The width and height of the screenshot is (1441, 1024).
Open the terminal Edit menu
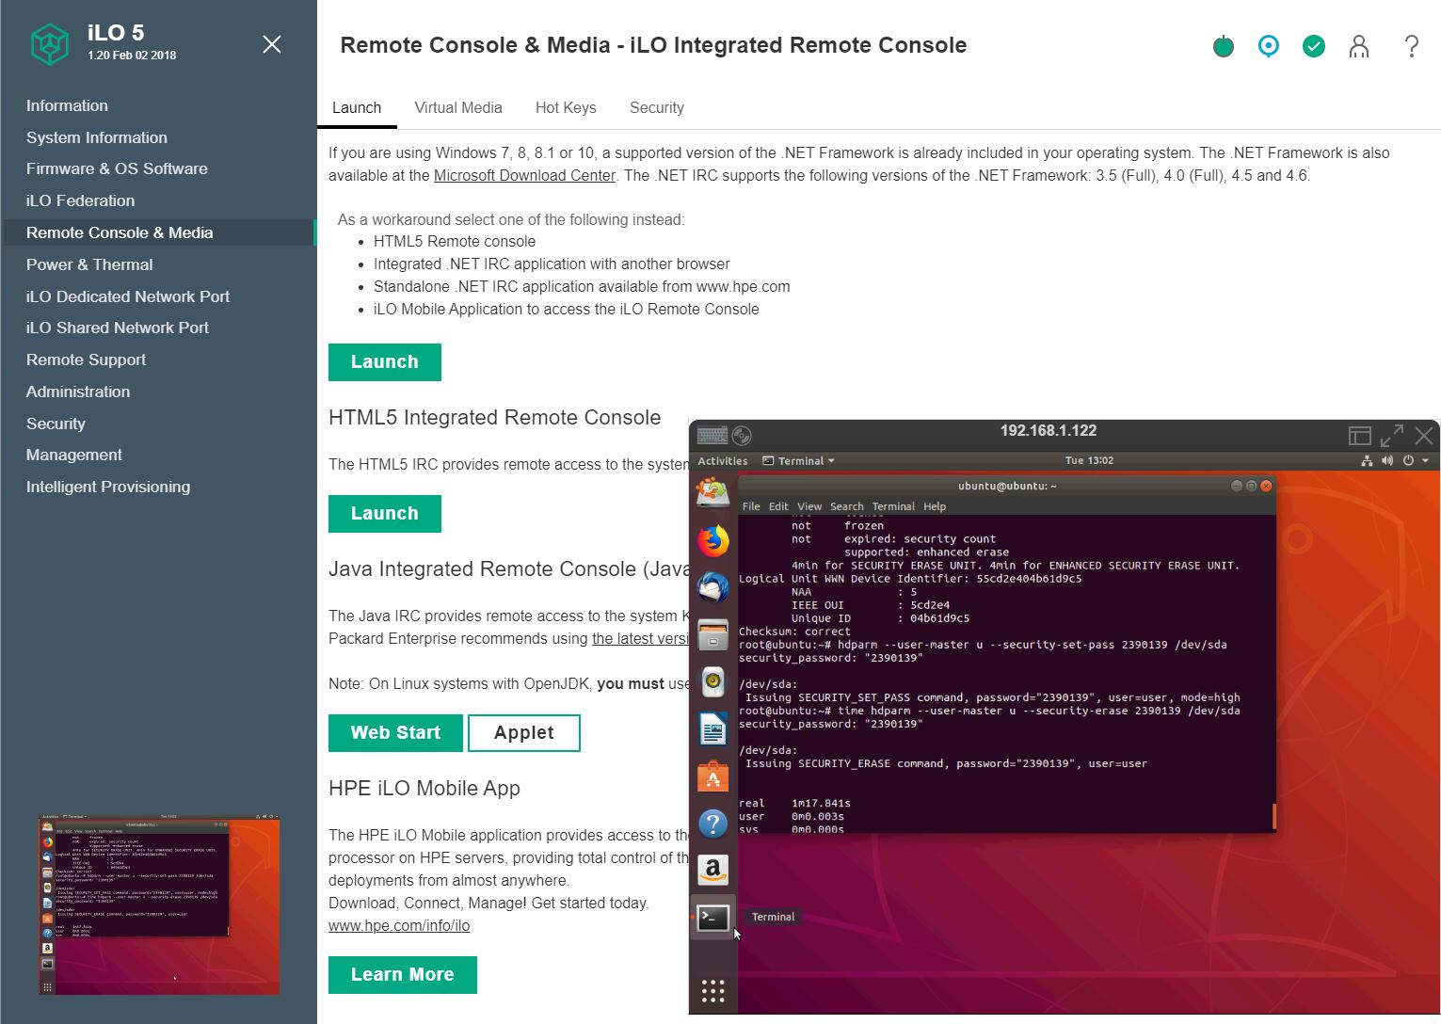pos(778,506)
